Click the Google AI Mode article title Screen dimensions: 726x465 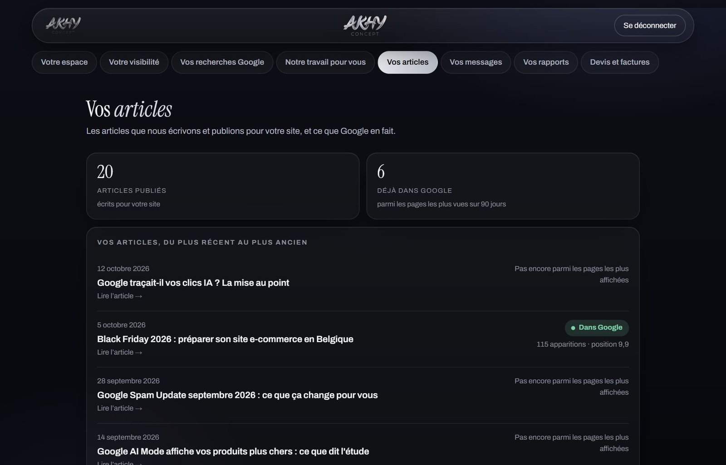[x=233, y=451]
